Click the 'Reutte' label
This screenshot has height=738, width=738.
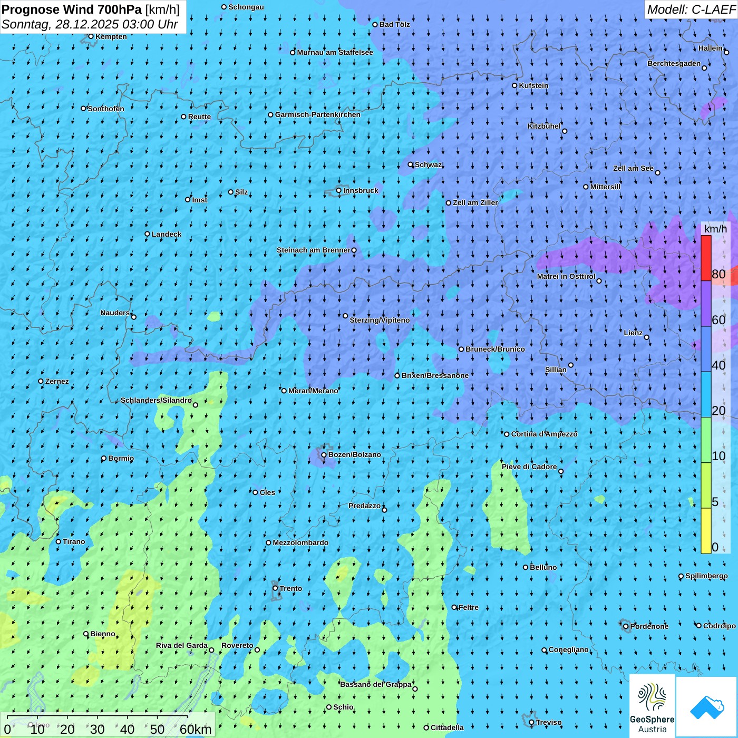click(199, 116)
